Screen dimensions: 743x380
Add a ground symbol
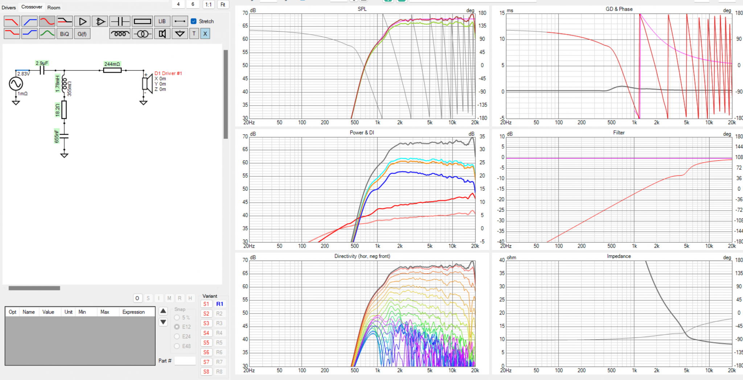180,34
